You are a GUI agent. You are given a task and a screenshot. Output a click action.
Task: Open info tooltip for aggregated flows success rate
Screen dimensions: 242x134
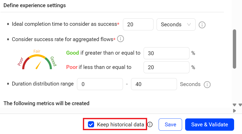[120, 39]
